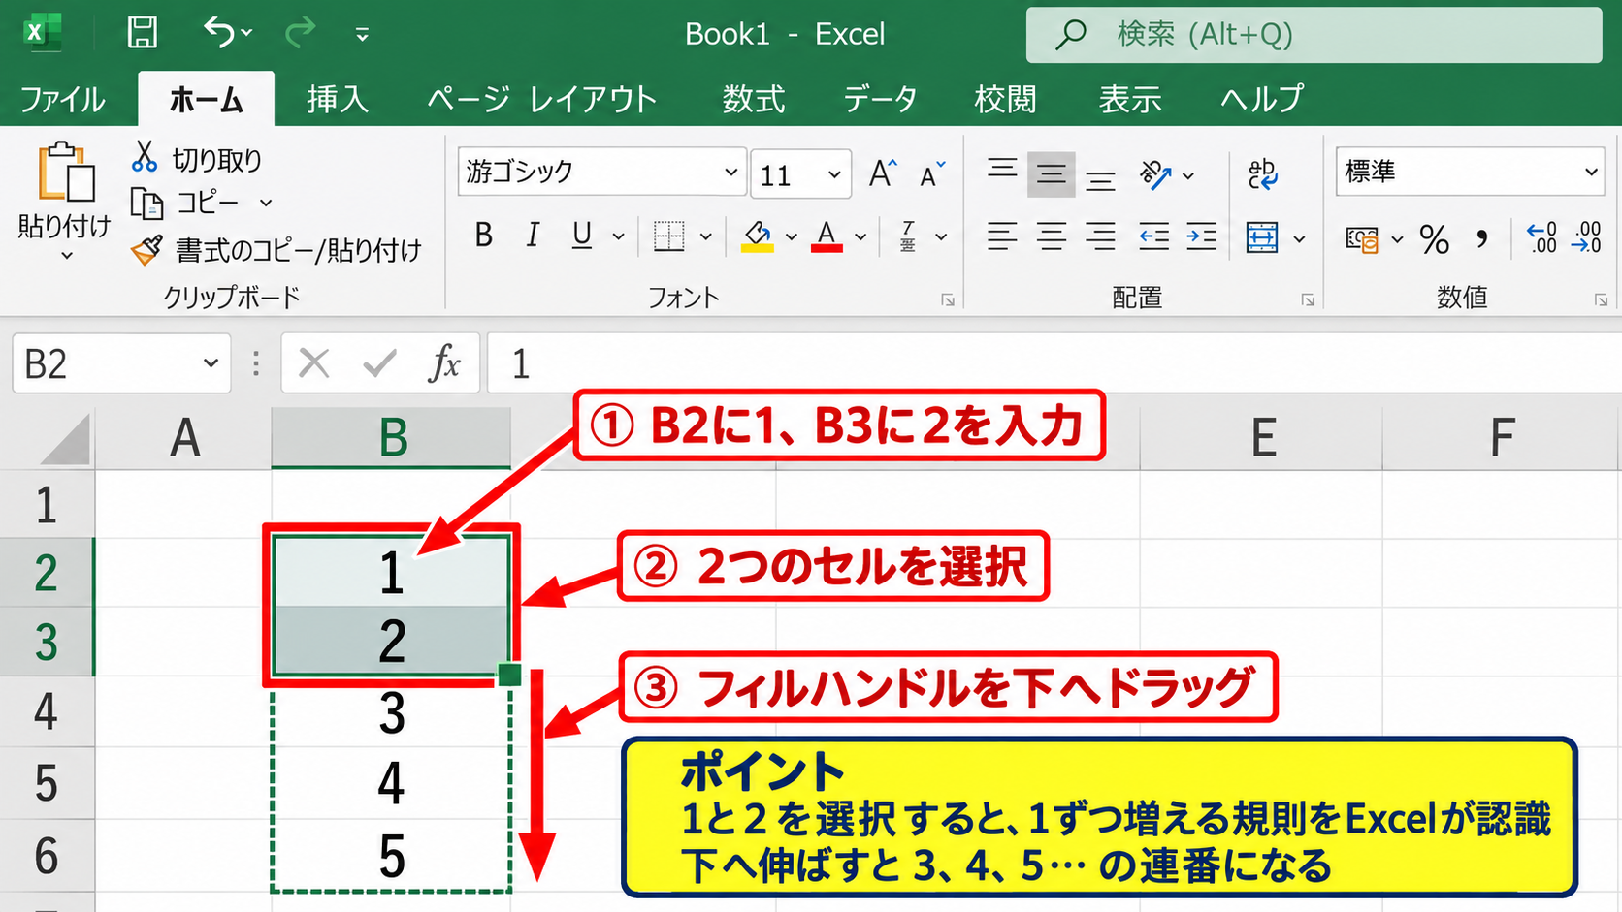Open the ページ レイアウト tab
This screenshot has height=912, width=1622.
click(x=542, y=99)
